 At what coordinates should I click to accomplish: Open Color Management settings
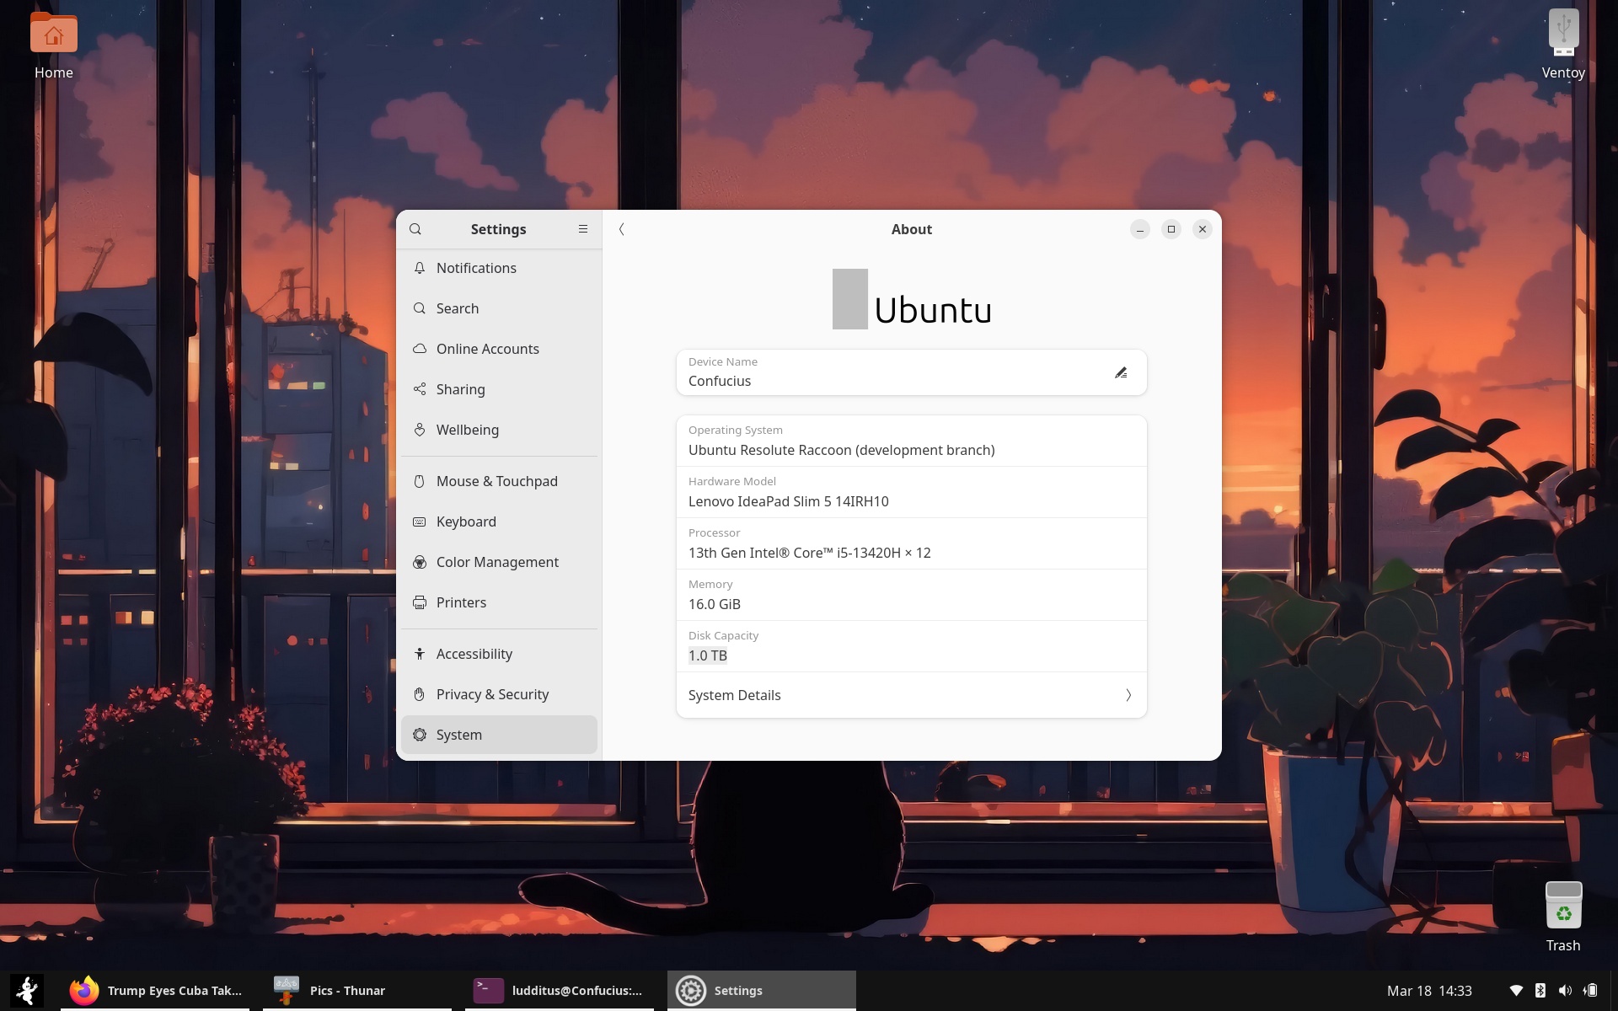(x=497, y=562)
